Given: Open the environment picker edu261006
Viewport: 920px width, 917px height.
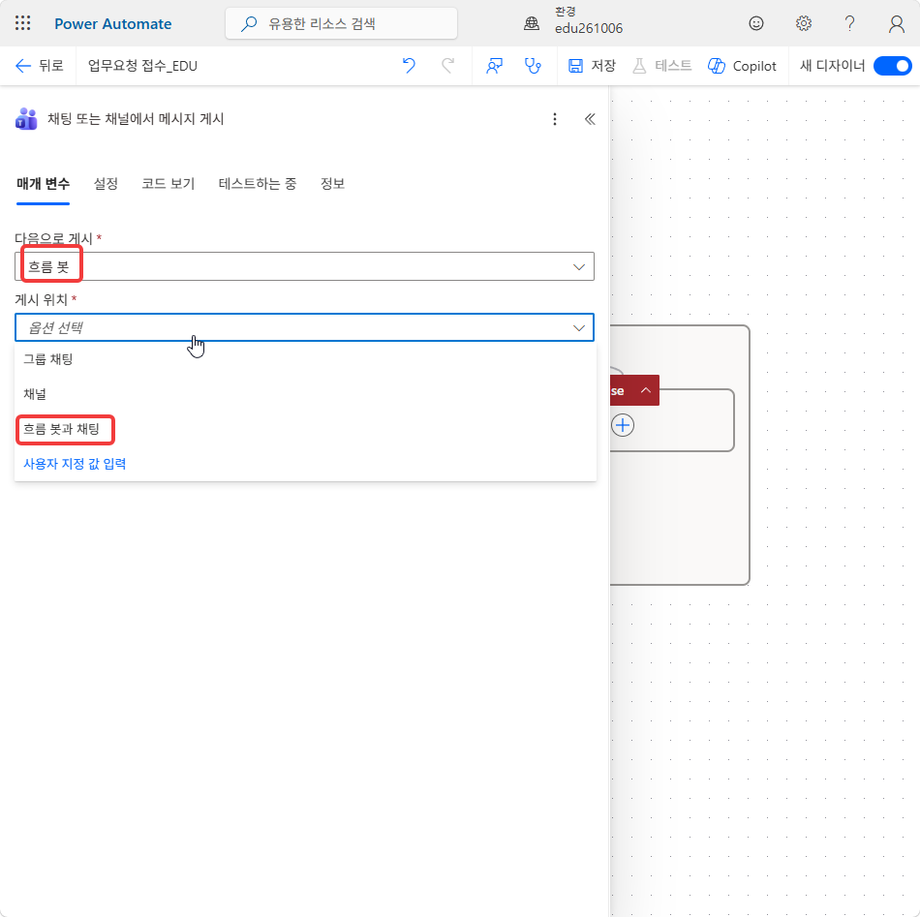Looking at the screenshot, I should tap(574, 21).
